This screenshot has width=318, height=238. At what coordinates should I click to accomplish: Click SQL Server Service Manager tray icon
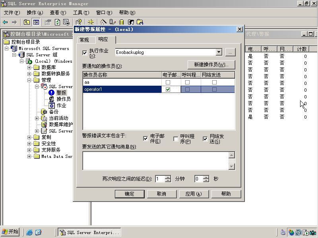tap(305, 232)
